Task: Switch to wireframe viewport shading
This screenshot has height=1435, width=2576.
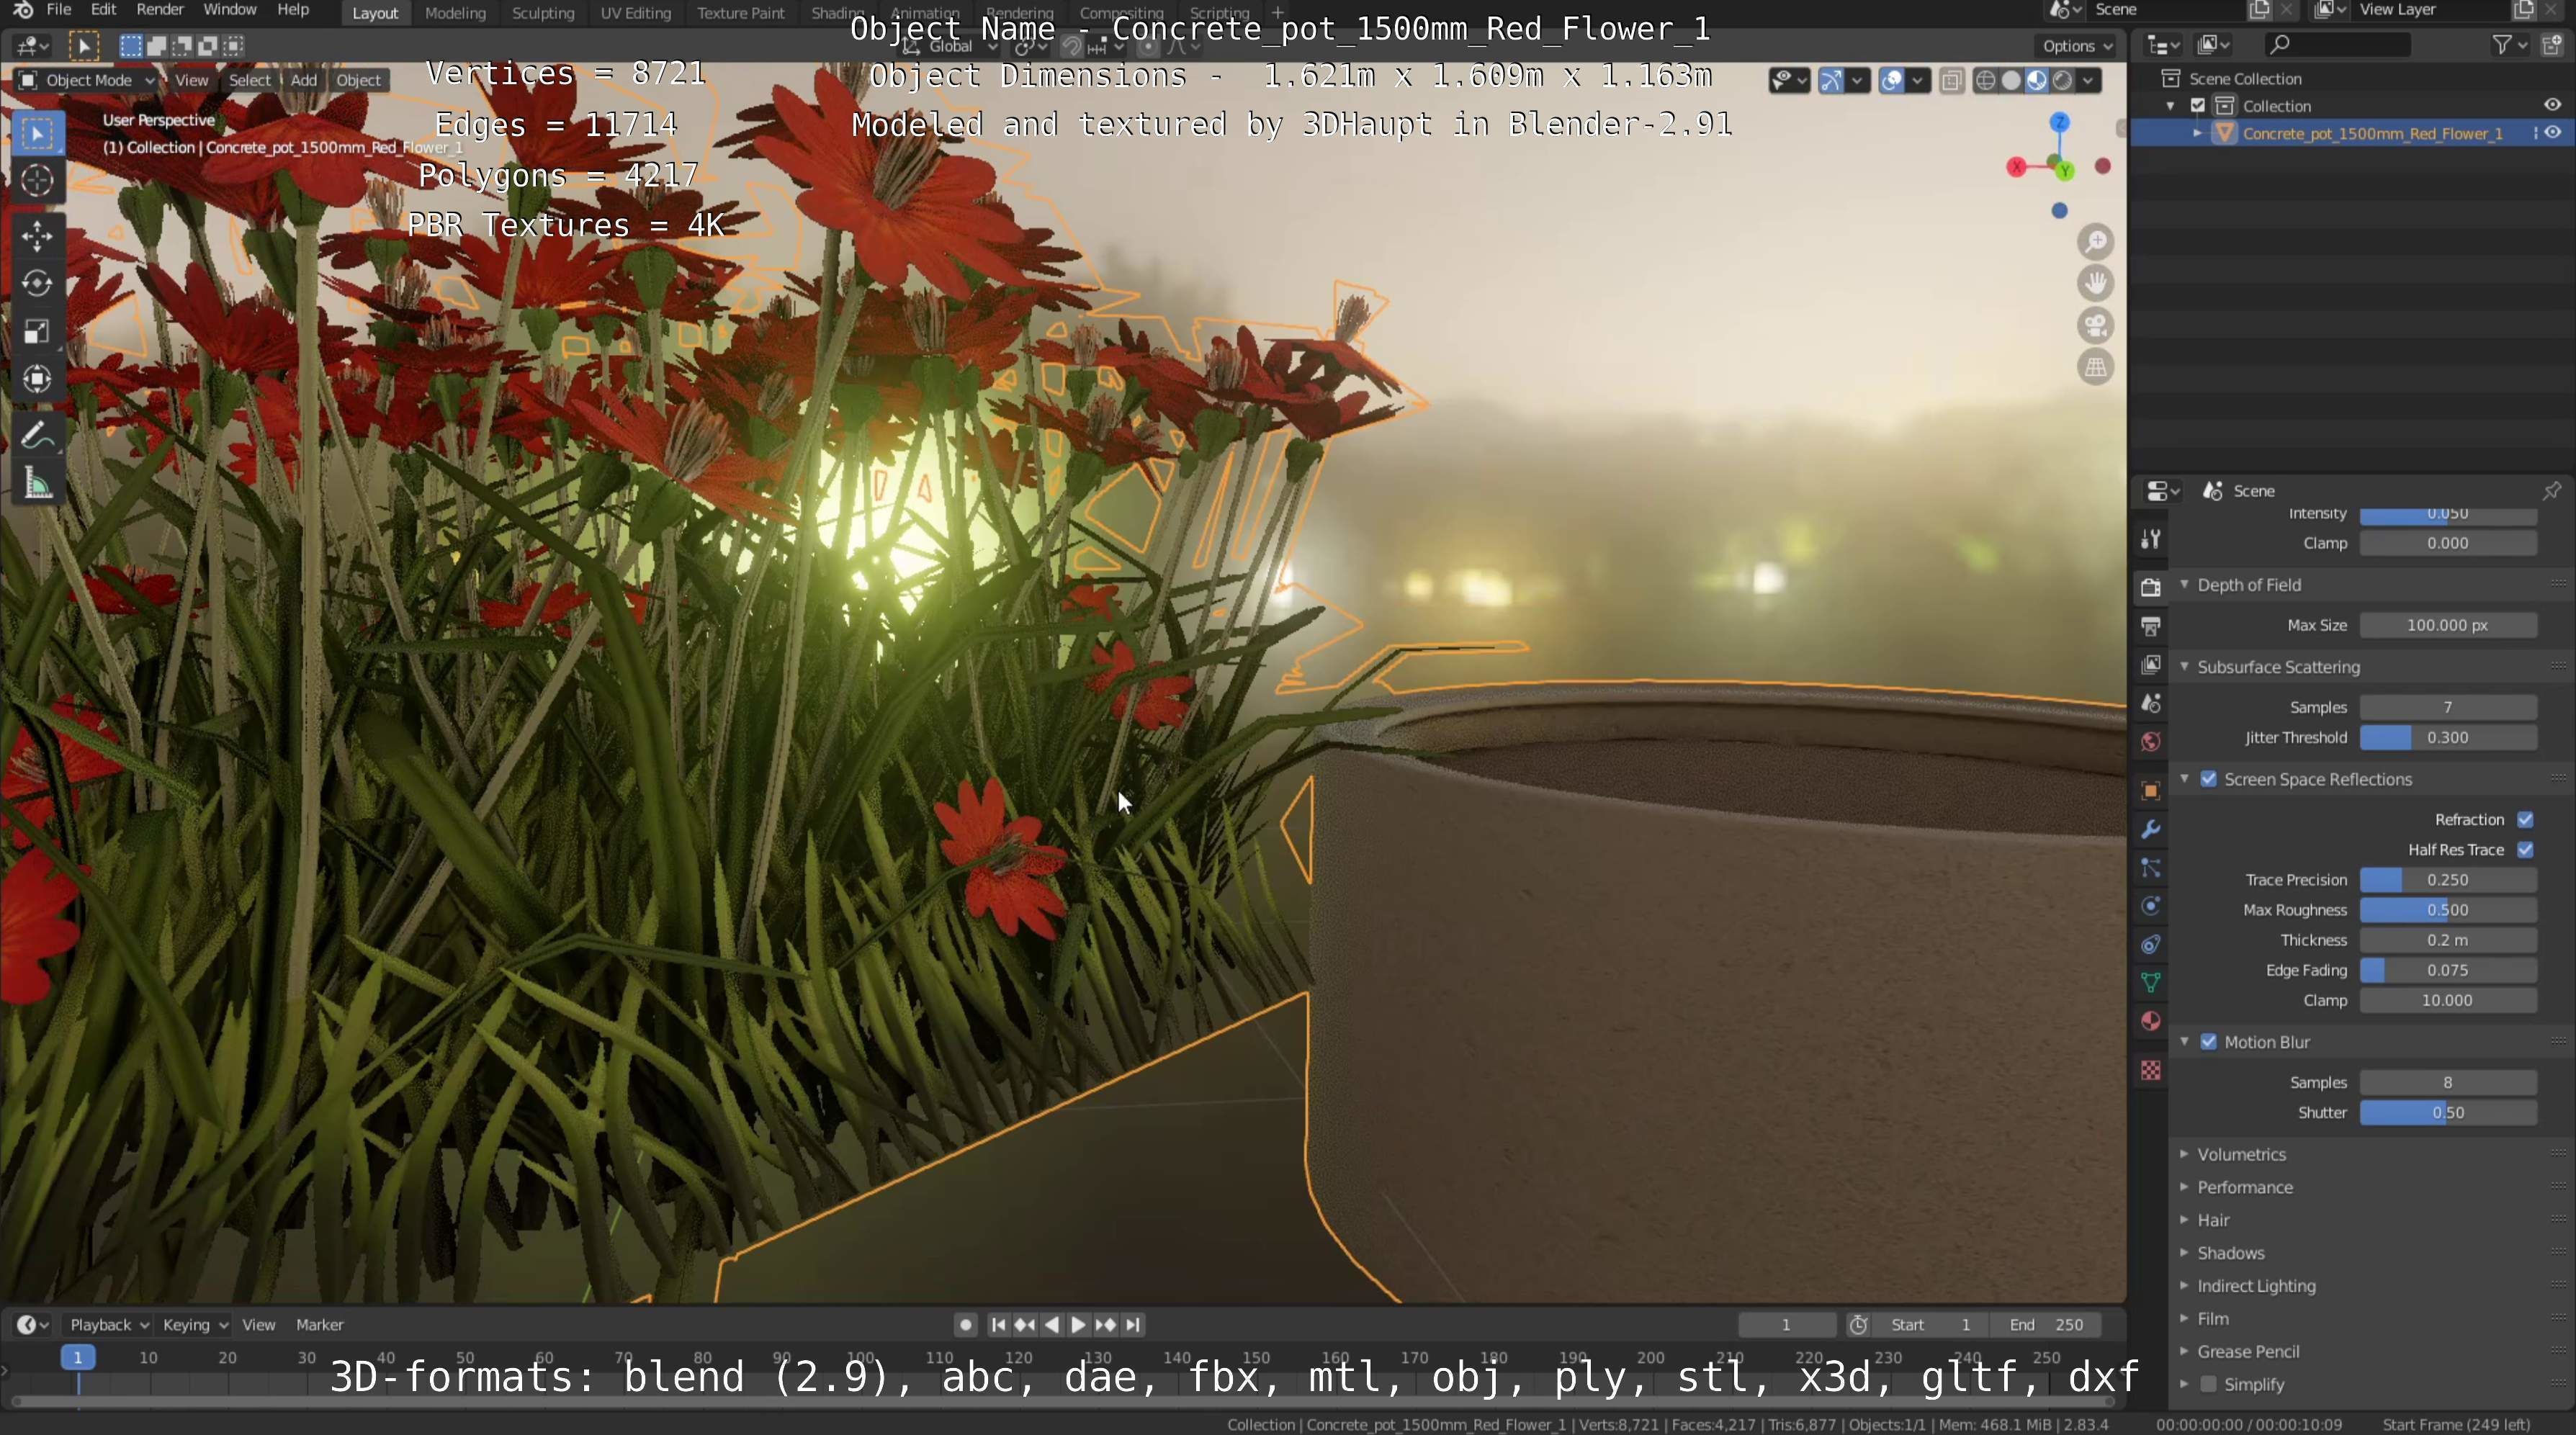Action: pos(1986,81)
